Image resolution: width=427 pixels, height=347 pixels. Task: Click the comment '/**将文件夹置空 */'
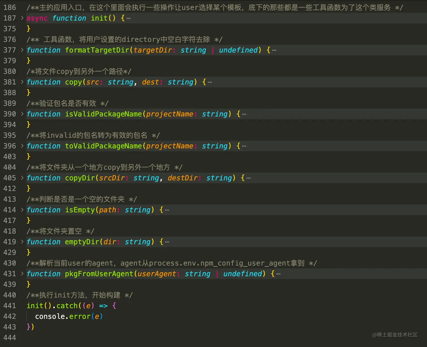60,231
